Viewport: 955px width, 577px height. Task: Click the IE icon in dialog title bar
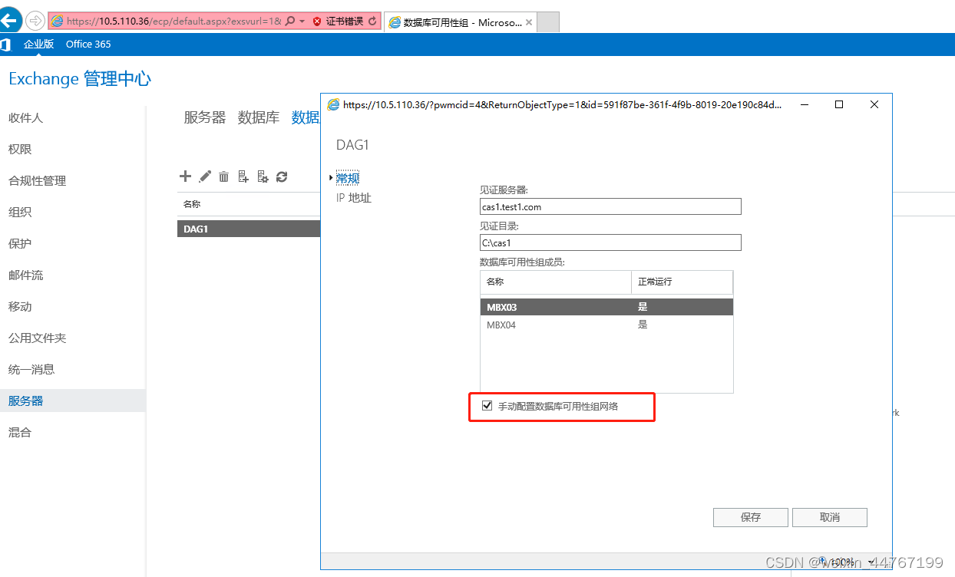(x=333, y=104)
